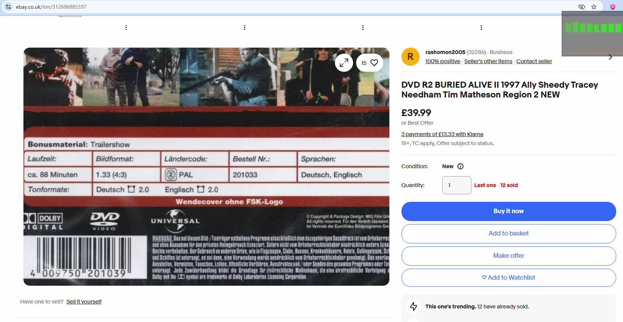
Task: Open second sponsored item's three-dot menu
Action: 245,28
